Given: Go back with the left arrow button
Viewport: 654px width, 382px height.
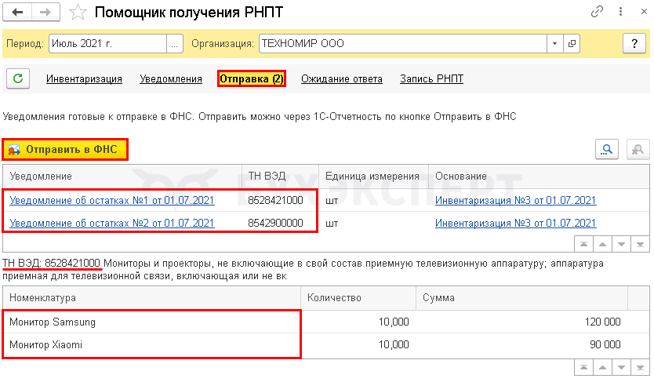Looking at the screenshot, I should [x=17, y=12].
